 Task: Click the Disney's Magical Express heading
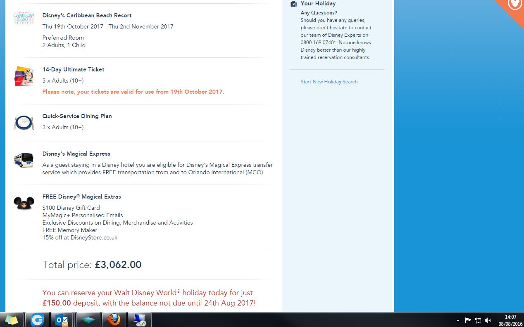click(76, 154)
